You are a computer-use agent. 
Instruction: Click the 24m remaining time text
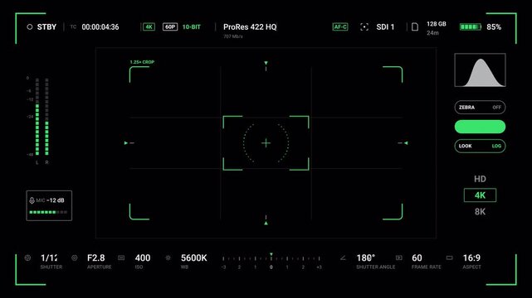pos(432,33)
